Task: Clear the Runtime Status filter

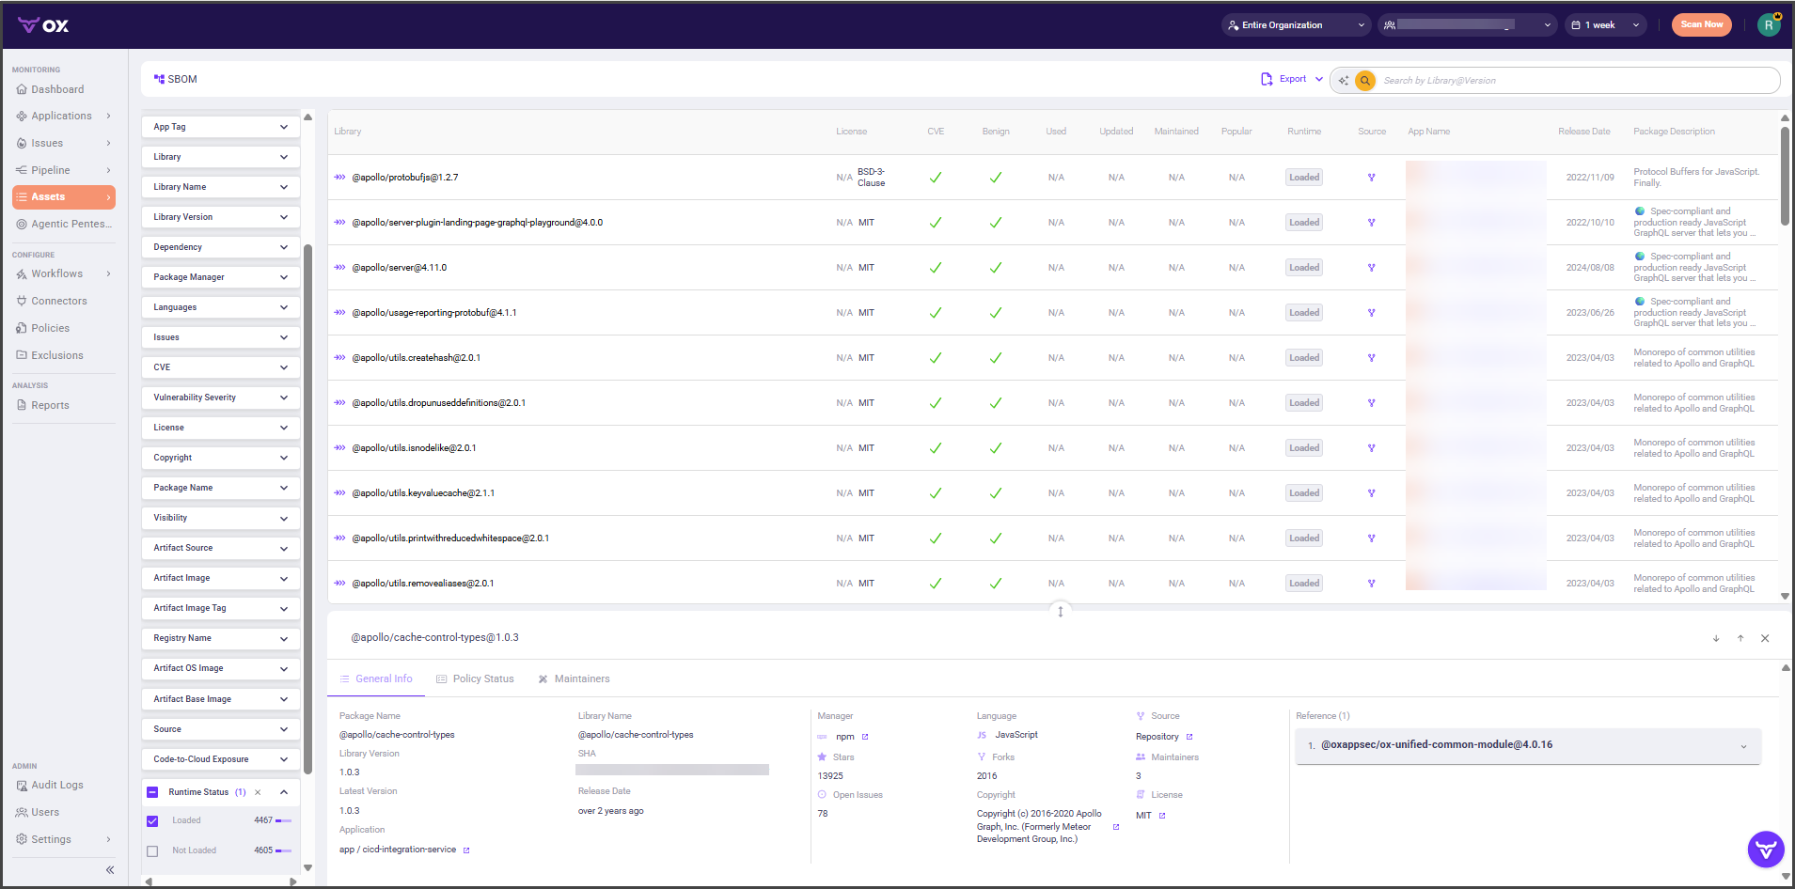Action: pyautogui.click(x=258, y=792)
